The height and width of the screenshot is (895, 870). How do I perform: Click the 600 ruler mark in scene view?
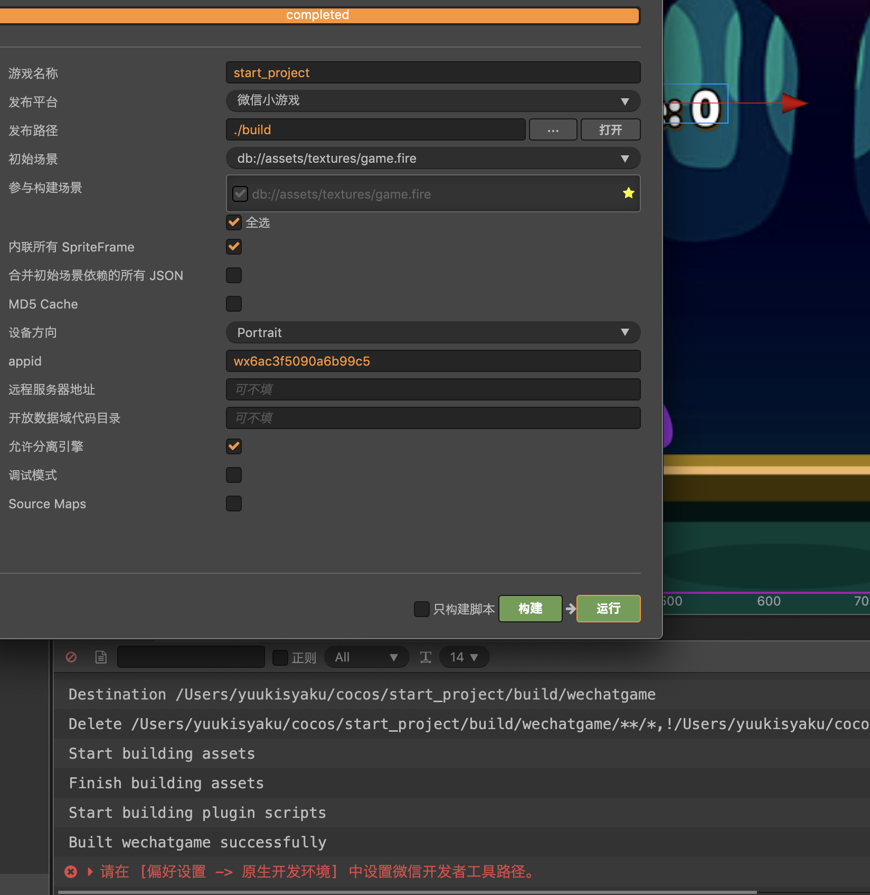coord(769,601)
